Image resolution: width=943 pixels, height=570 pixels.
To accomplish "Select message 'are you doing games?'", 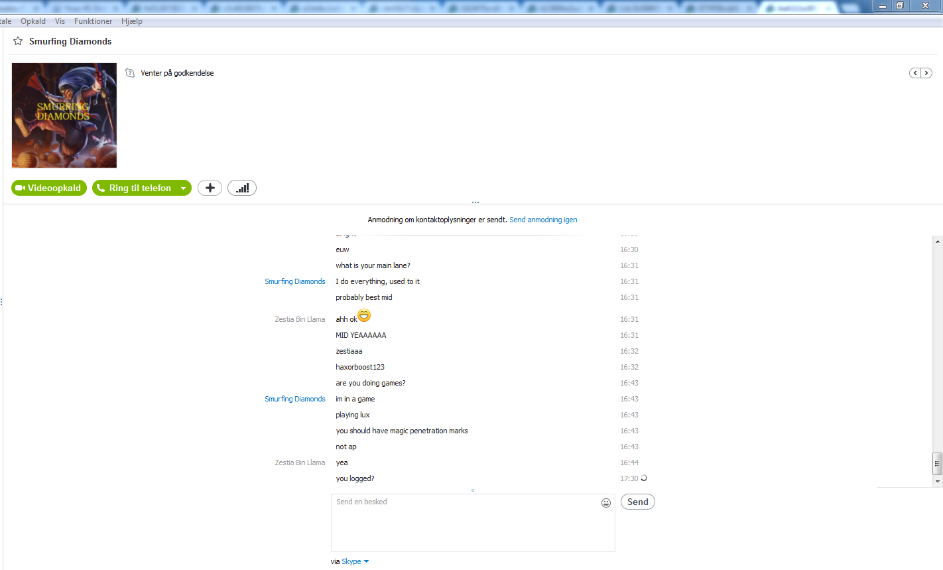I will (371, 383).
